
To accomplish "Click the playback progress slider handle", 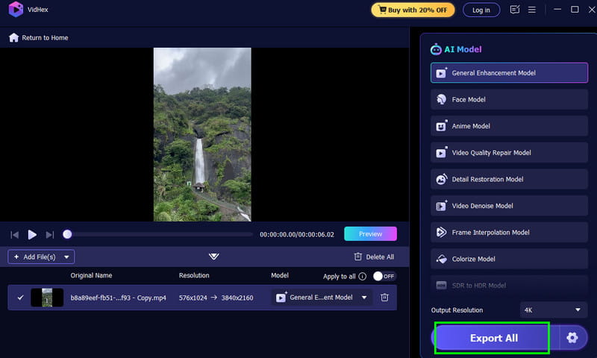I will pos(67,234).
